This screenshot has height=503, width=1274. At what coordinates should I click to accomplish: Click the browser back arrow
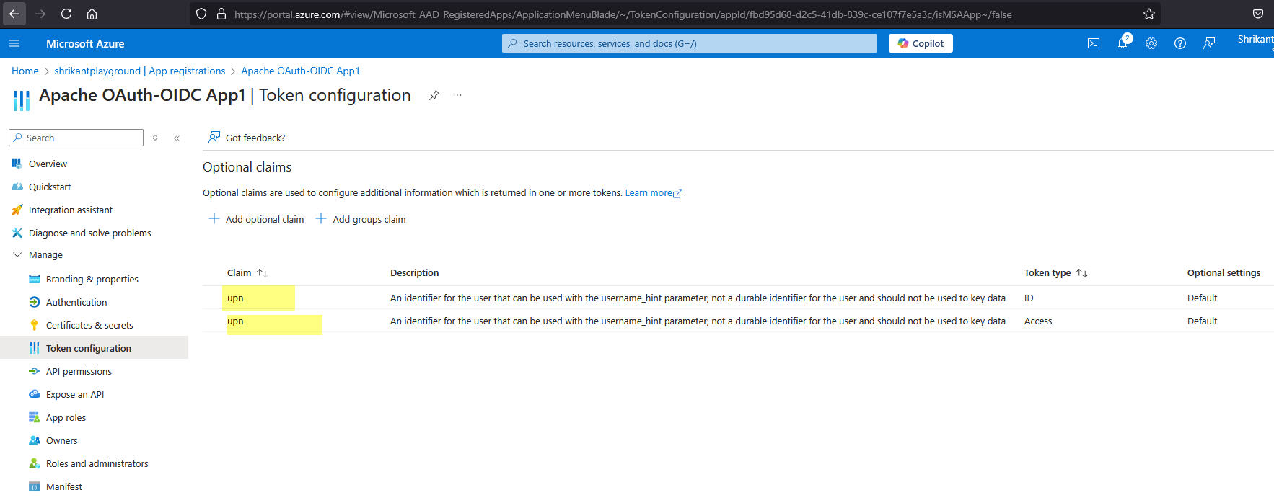pyautogui.click(x=14, y=14)
